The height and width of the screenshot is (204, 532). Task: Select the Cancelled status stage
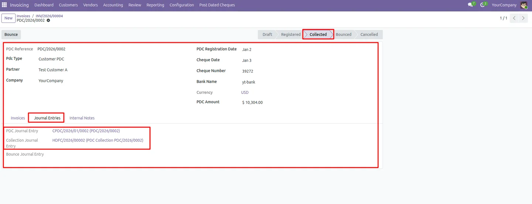pyautogui.click(x=369, y=34)
